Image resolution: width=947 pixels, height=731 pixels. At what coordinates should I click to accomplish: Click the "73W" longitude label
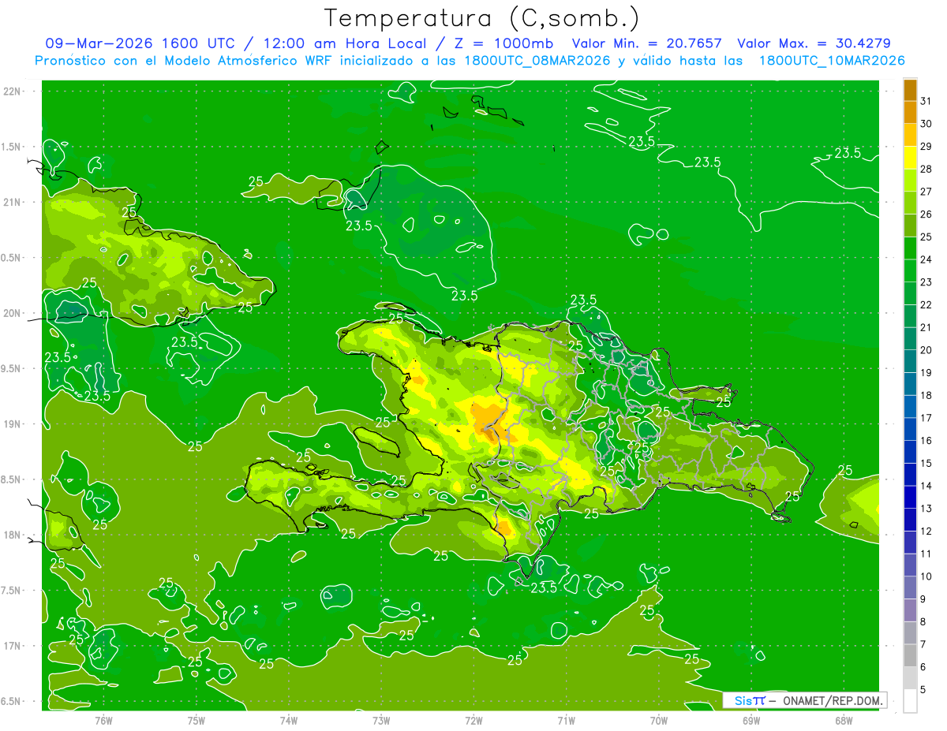point(381,720)
